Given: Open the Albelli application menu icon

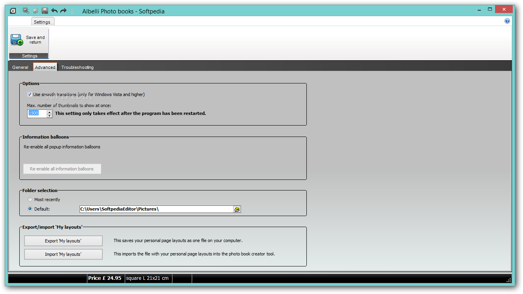Looking at the screenshot, I should click(x=13, y=11).
